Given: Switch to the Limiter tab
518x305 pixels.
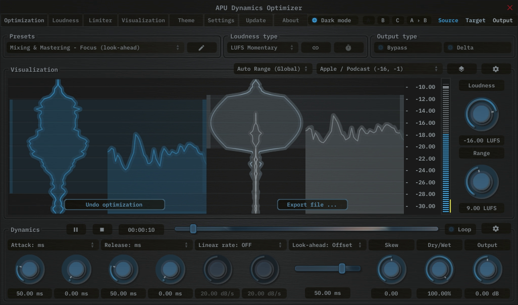Looking at the screenshot, I should tap(100, 20).
